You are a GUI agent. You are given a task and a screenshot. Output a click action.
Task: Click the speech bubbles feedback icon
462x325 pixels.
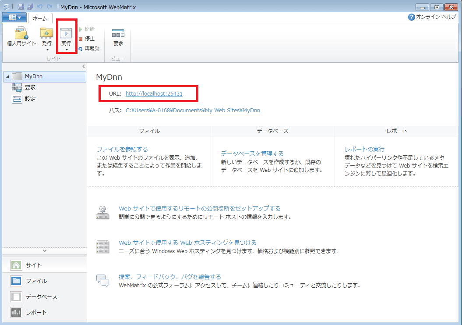[102, 281]
